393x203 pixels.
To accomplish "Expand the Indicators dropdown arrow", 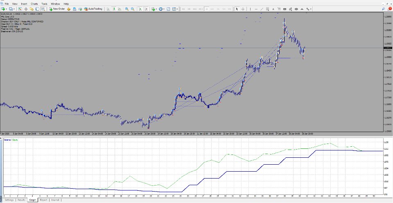I will (x=156, y=9).
